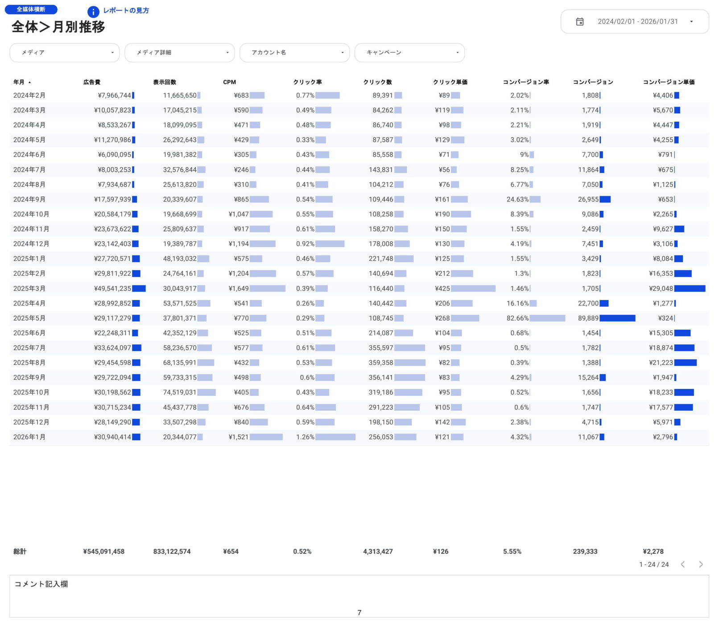Image resolution: width=719 pixels, height=623 pixels.
Task: Click the 2025年5月 conversion bar
Action: (617, 318)
